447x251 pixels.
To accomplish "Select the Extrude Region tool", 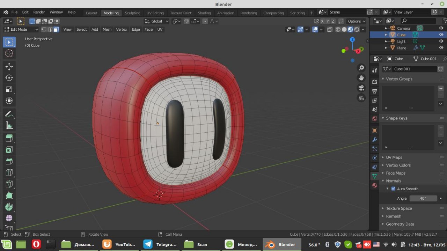I will (9, 138).
